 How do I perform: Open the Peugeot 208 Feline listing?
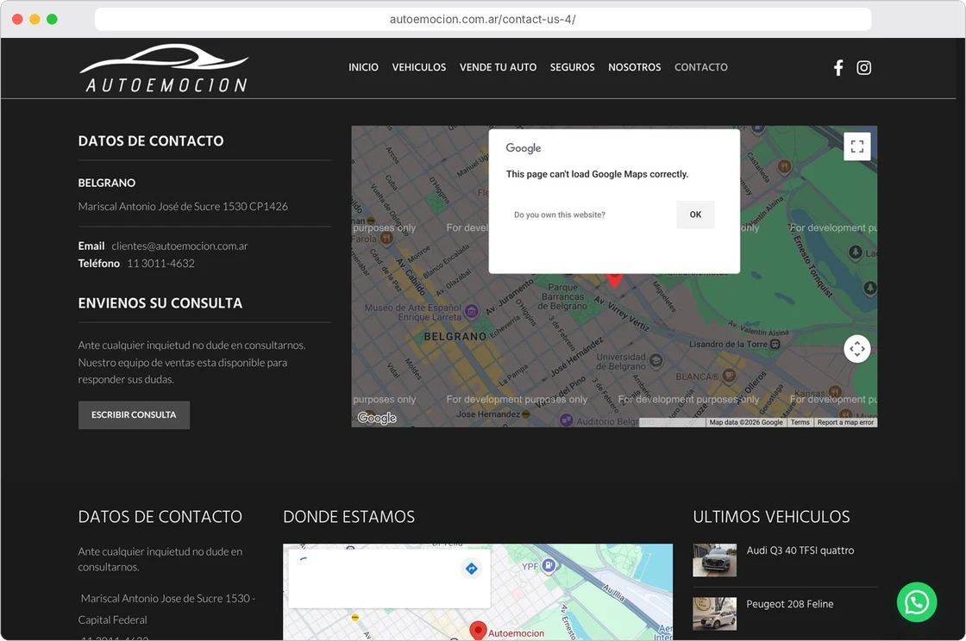tap(790, 604)
